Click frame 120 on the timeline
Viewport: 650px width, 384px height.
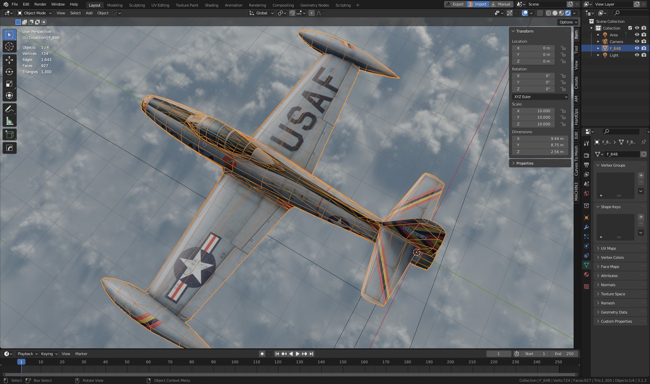point(278,362)
